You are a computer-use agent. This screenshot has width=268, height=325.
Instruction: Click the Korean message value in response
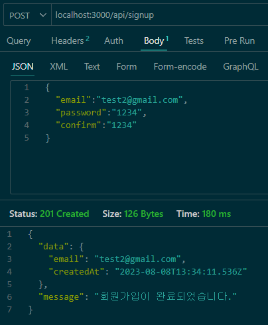166,296
